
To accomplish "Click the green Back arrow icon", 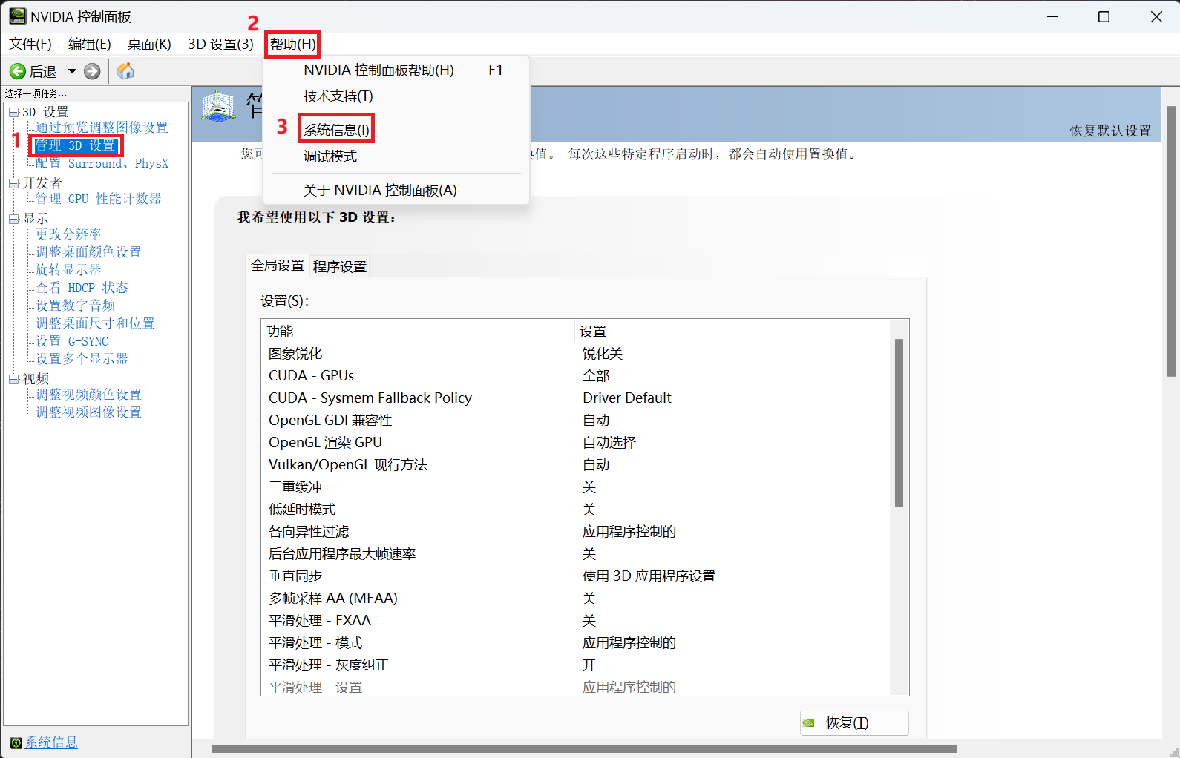I will pos(17,71).
